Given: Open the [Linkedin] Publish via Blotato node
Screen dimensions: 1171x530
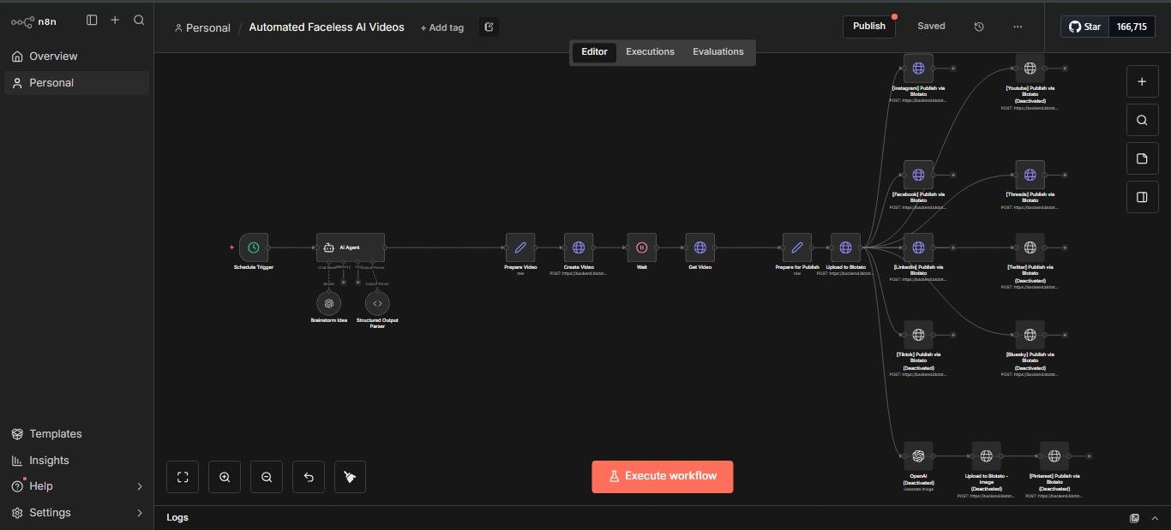Looking at the screenshot, I should [918, 247].
